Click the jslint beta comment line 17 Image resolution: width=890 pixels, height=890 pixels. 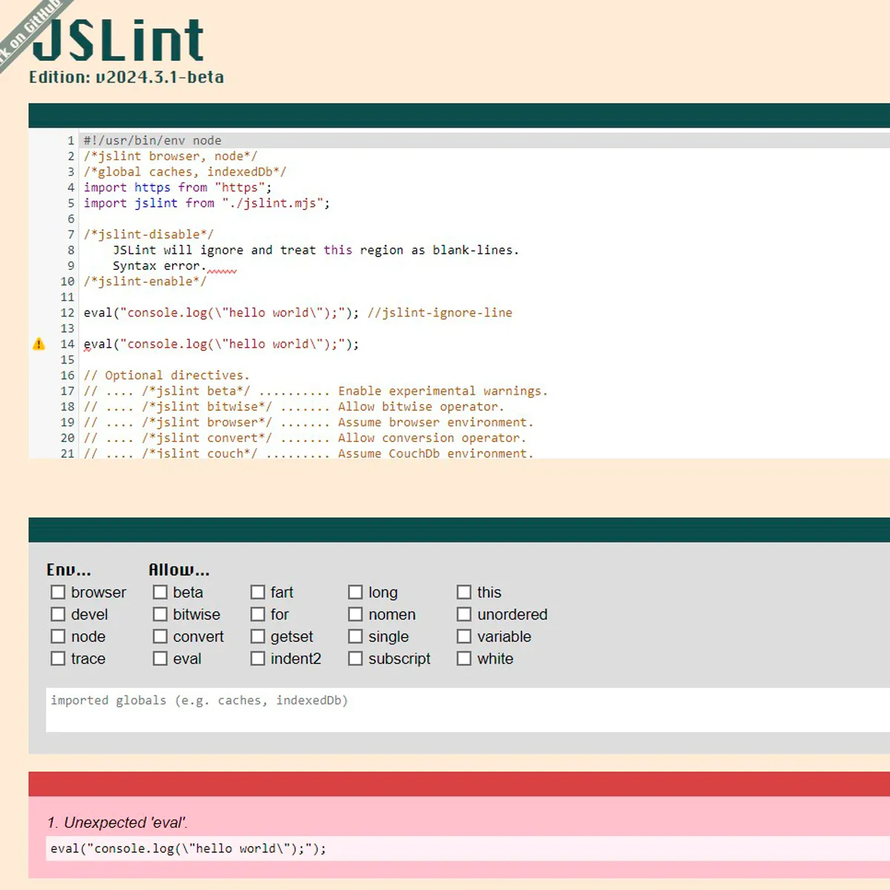[x=315, y=391]
